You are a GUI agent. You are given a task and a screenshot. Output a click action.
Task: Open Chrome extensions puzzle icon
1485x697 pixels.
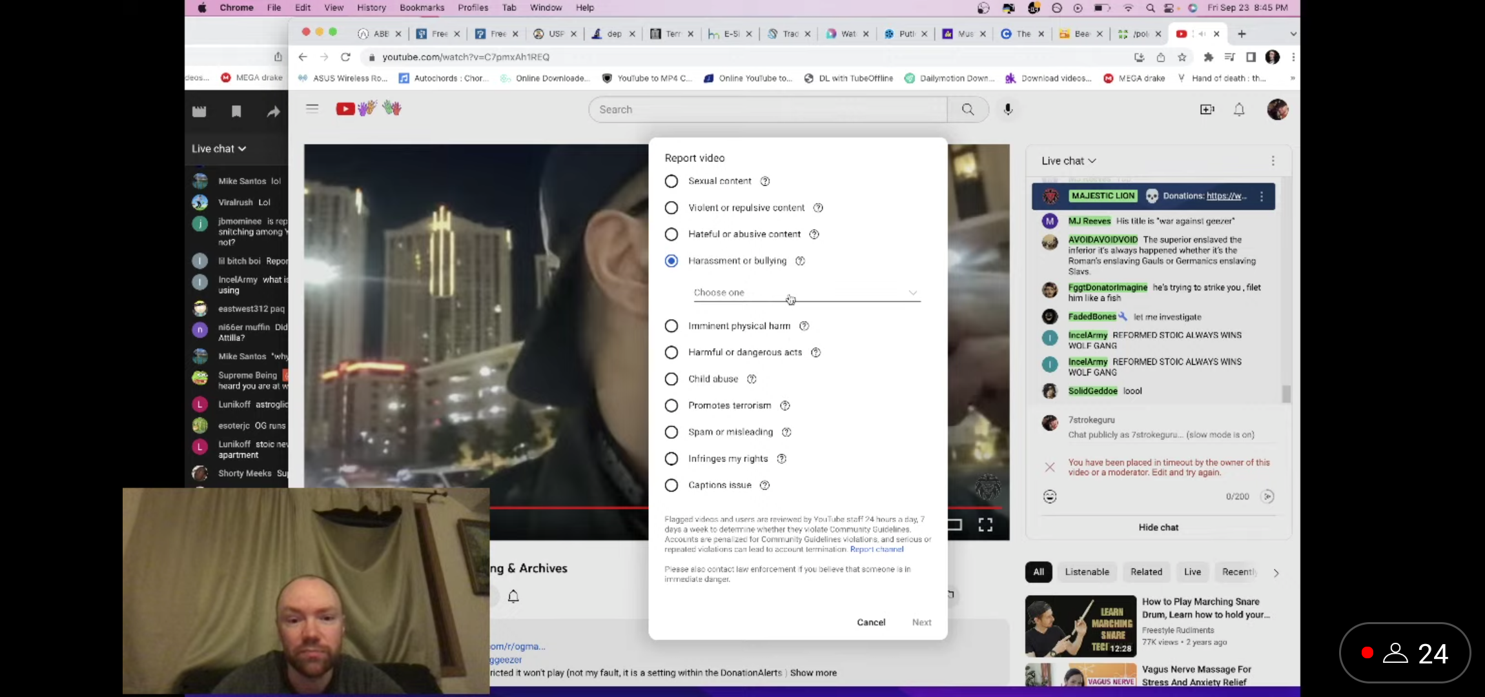tap(1208, 57)
